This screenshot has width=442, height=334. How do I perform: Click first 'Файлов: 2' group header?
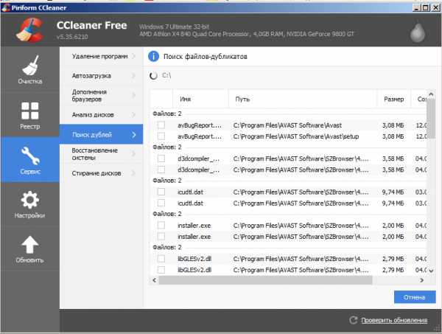tap(167, 114)
